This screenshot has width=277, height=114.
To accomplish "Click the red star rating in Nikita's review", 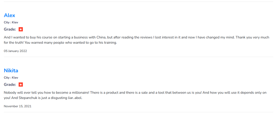I will (x=21, y=85).
